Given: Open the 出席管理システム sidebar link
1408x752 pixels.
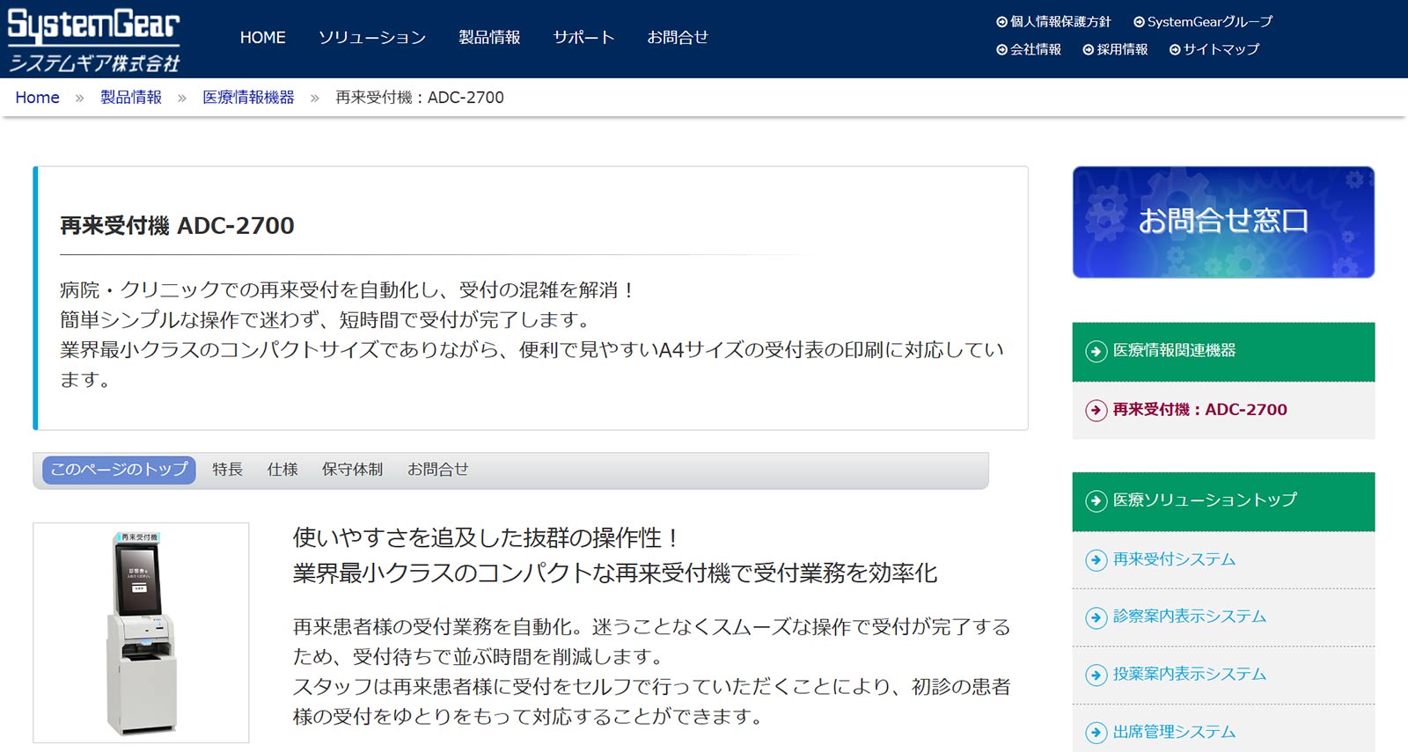Looking at the screenshot, I should (x=1223, y=730).
